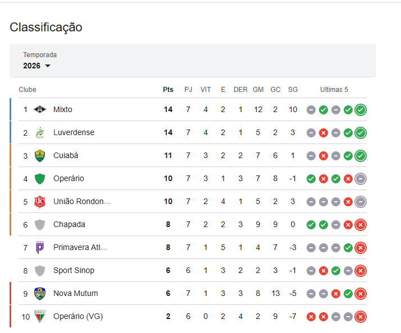Click the grey Sport Sinop shield icon

[x=39, y=270]
